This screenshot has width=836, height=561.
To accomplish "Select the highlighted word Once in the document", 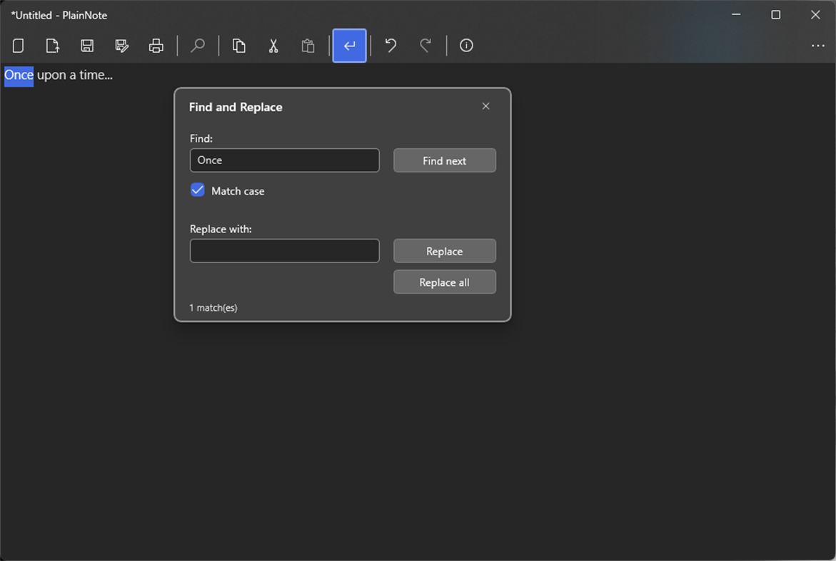I will (x=19, y=75).
